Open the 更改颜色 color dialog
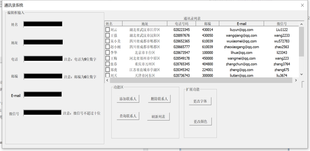 coord(200,121)
